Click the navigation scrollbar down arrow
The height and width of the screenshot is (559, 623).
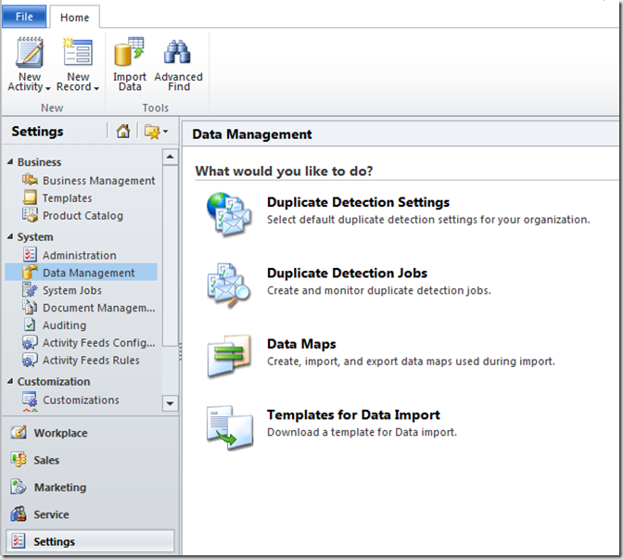coord(170,403)
